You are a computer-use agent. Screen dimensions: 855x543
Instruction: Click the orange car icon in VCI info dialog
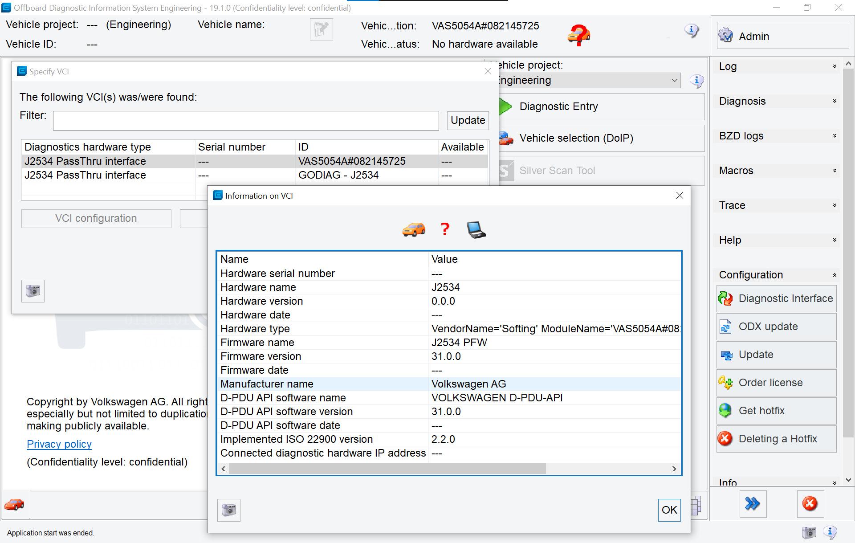pos(414,229)
